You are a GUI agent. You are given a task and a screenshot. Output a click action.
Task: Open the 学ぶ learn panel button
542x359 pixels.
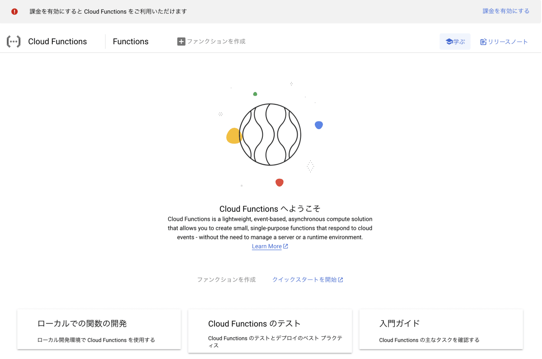pyautogui.click(x=455, y=42)
